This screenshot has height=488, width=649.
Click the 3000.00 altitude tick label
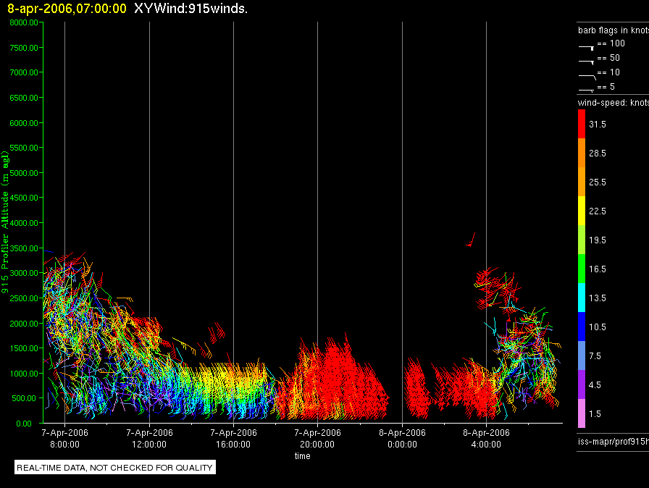point(24,273)
